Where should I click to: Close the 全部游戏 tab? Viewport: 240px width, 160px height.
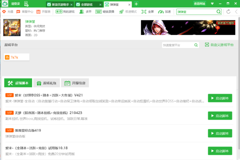pyautogui.click(x=100, y=5)
